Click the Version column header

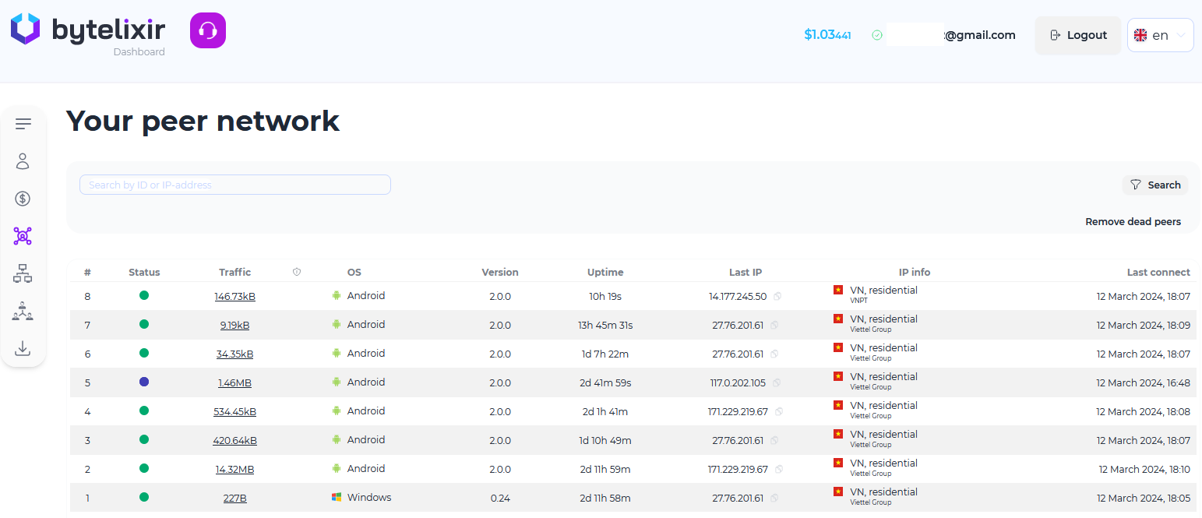(x=500, y=273)
